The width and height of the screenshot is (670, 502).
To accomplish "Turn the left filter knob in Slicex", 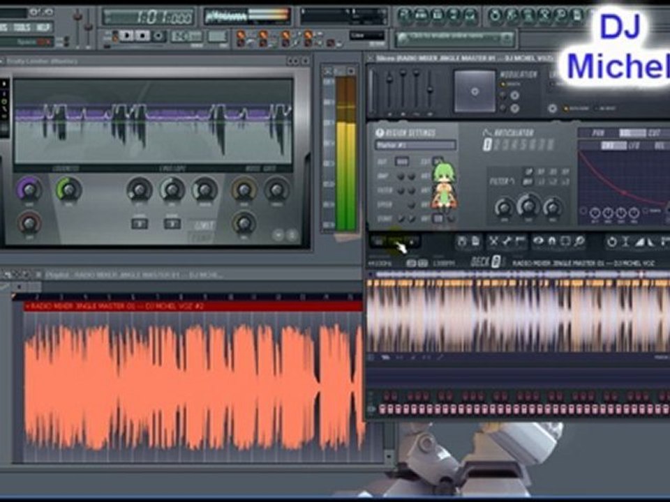I will pyautogui.click(x=504, y=208).
